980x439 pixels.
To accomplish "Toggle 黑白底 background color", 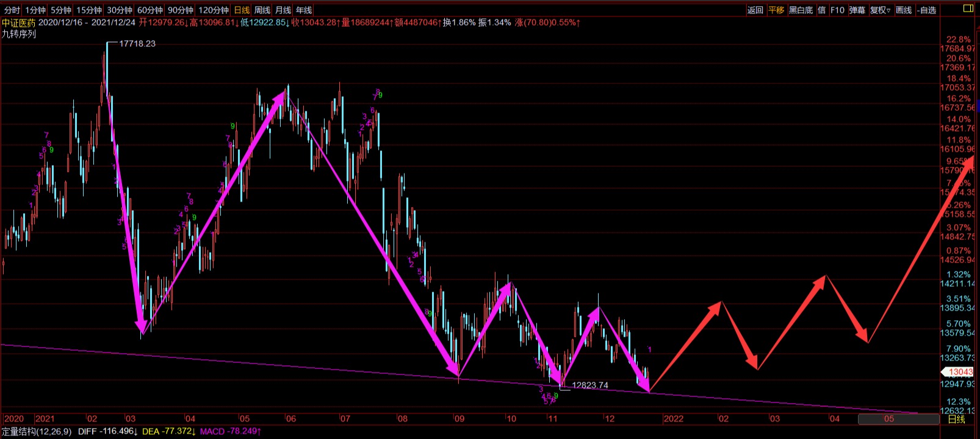I will pos(801,10).
